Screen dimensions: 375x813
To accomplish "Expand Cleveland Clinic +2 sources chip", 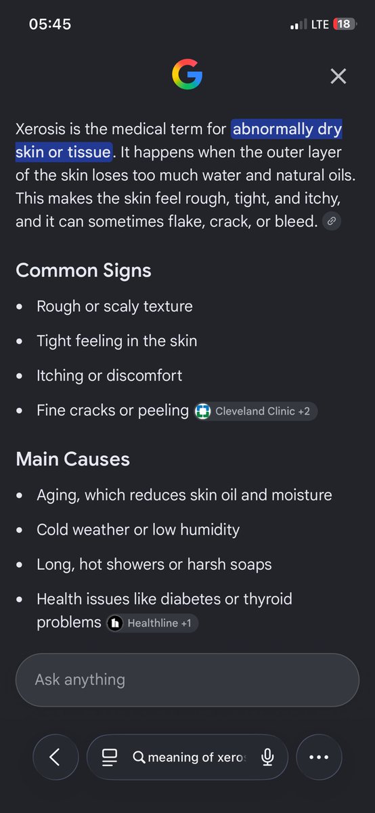I will click(x=255, y=411).
